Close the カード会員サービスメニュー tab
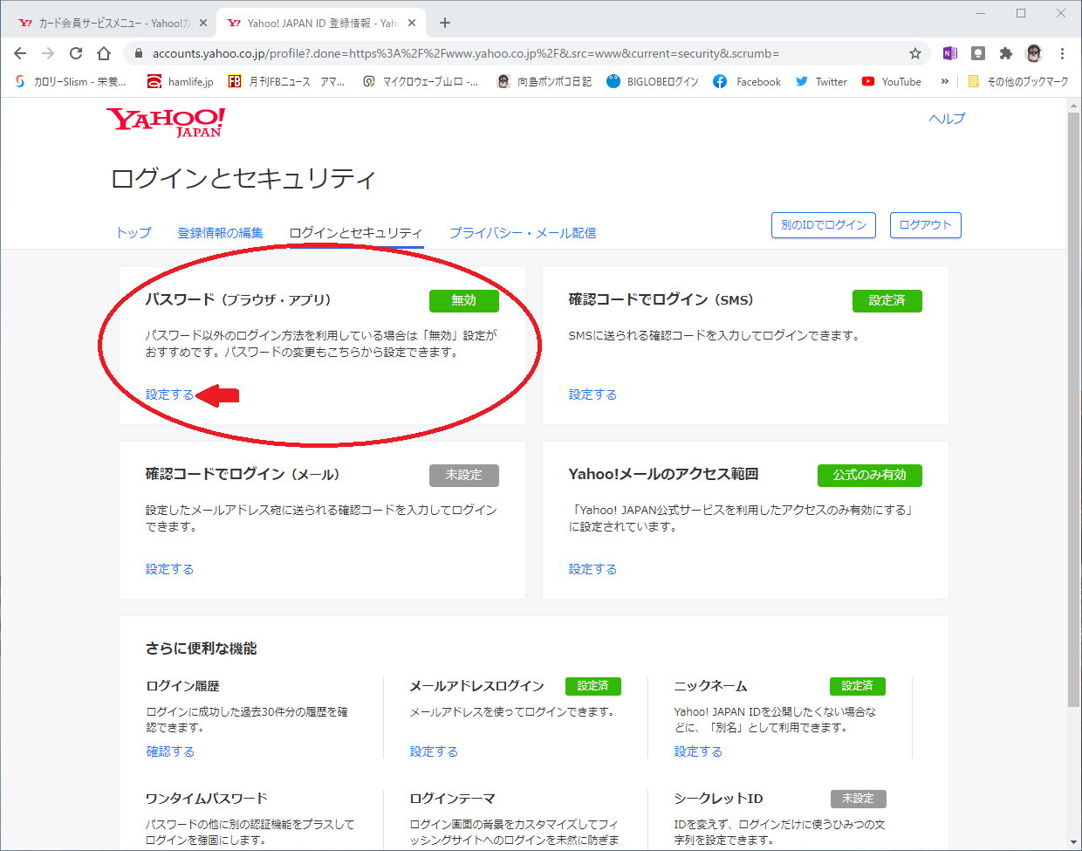 204,23
